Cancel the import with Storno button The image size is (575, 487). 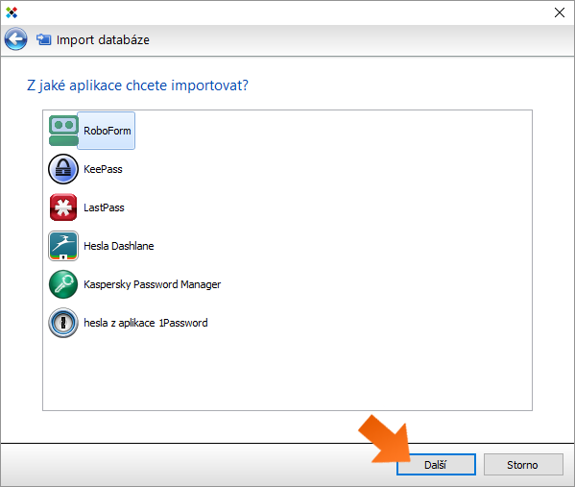pos(523,465)
